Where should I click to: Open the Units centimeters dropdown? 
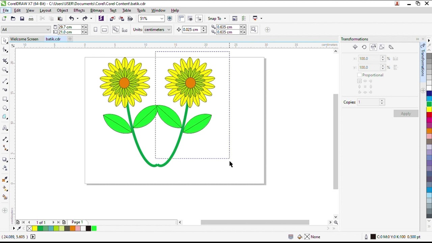(169, 29)
